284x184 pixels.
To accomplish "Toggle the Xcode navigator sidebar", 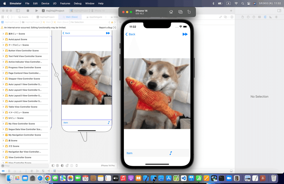I will [x=18, y=11].
